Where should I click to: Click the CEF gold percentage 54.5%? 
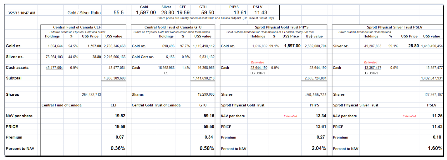pyautogui.click(x=73, y=46)
